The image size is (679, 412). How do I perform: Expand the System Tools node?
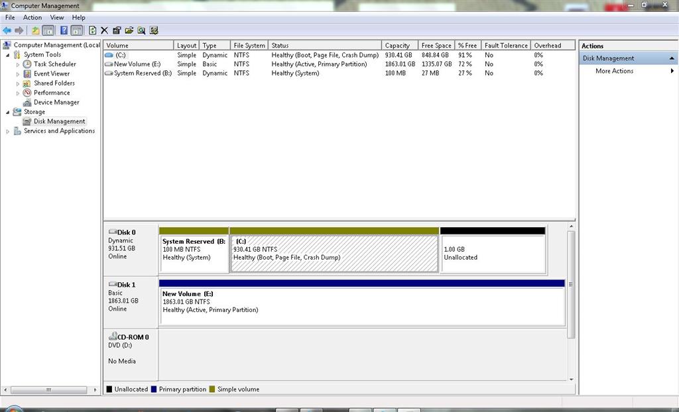pos(9,54)
